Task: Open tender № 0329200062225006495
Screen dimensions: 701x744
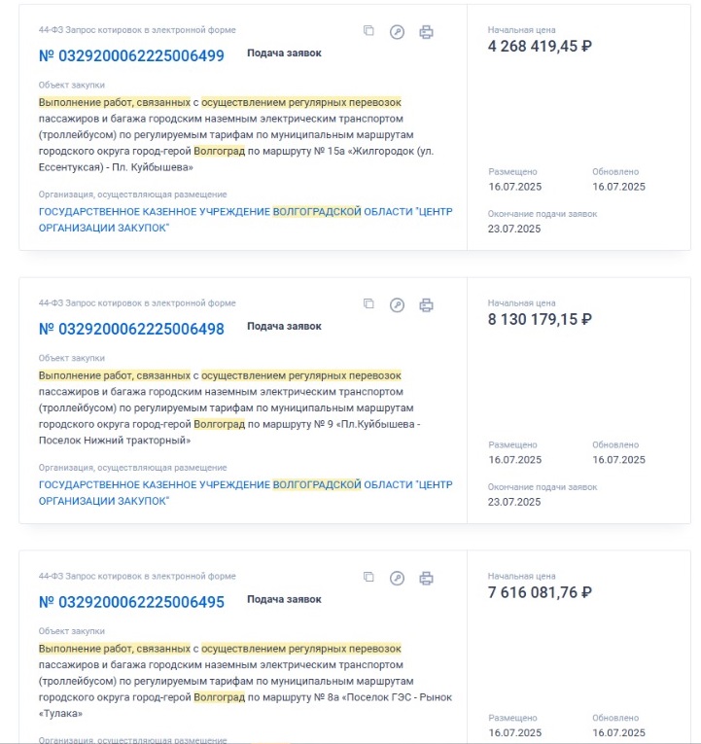Action: point(131,602)
